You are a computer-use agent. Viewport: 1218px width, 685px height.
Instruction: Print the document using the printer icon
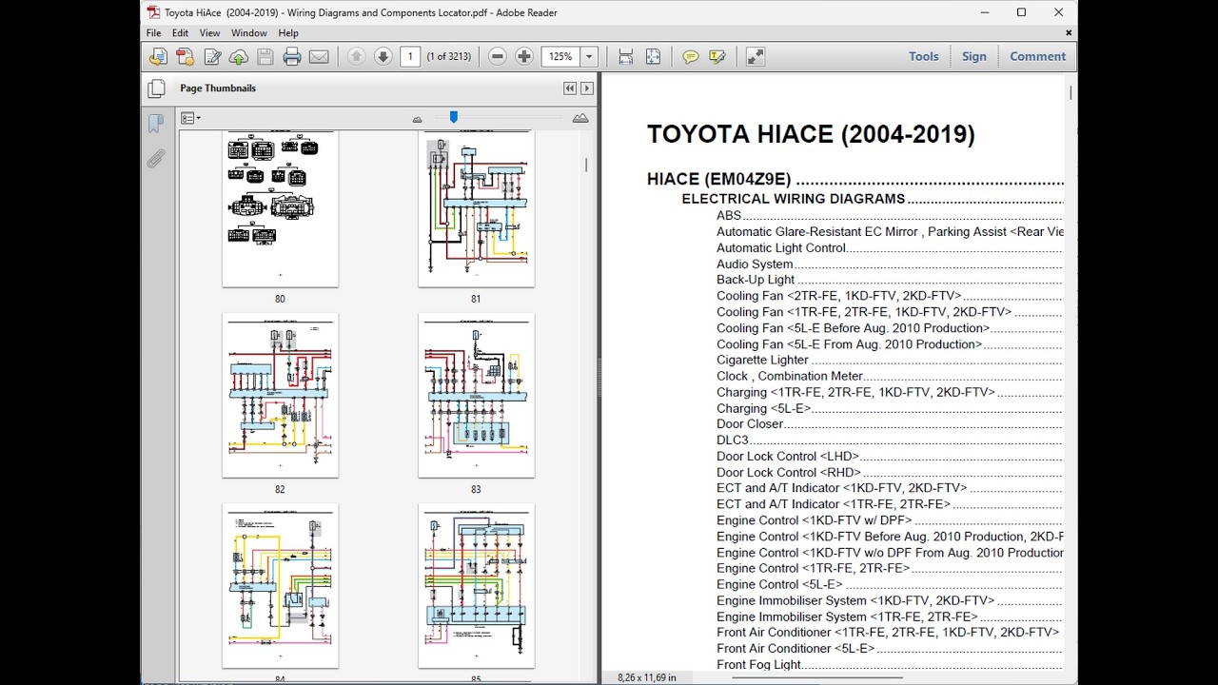point(292,57)
